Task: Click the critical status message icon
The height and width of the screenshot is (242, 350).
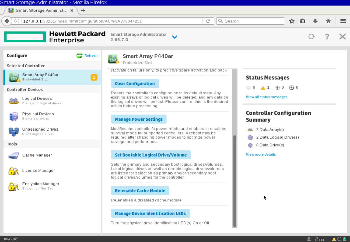Action: tap(248, 88)
